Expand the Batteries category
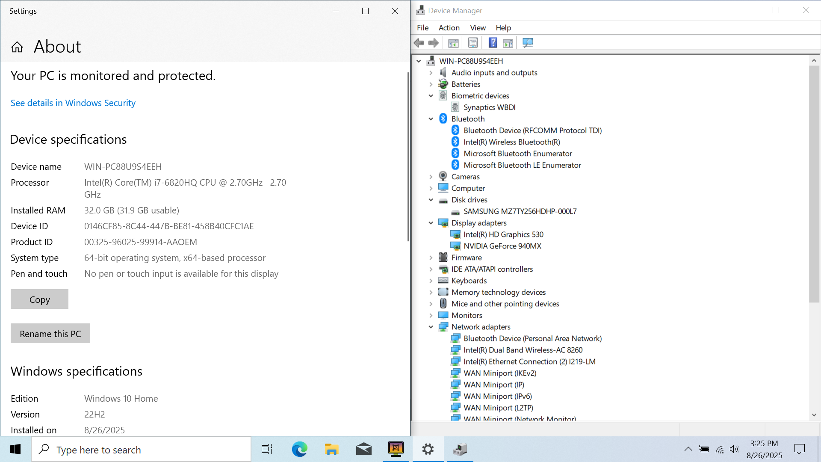This screenshot has height=462, width=821. pos(431,84)
